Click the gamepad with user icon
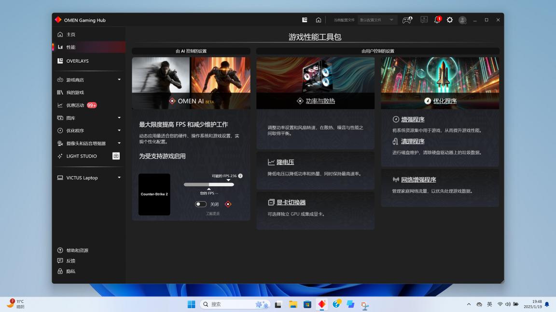The width and height of the screenshot is (556, 312). [x=407, y=20]
